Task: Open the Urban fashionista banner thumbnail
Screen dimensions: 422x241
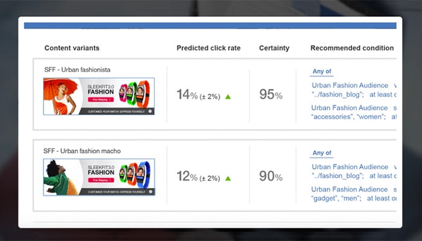Action: pos(99,96)
